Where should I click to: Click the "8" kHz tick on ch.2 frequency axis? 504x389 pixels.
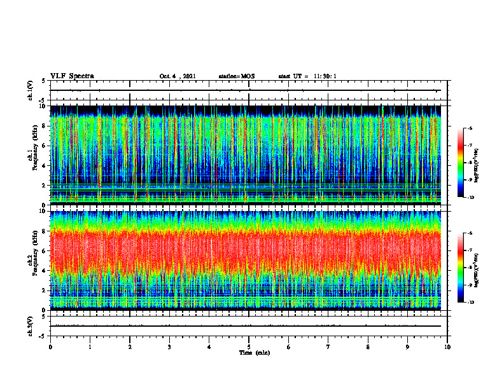pyautogui.click(x=45, y=231)
